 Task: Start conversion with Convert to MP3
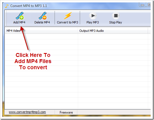click(67, 18)
